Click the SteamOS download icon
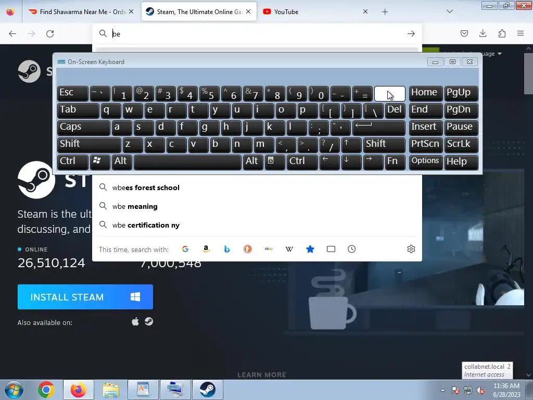533x400 pixels. [149, 321]
